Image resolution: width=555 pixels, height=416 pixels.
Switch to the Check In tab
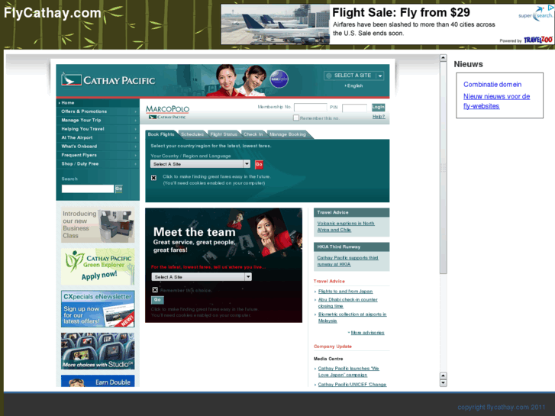[x=253, y=134]
